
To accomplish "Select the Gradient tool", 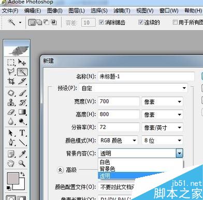I will [x=22, y=112].
